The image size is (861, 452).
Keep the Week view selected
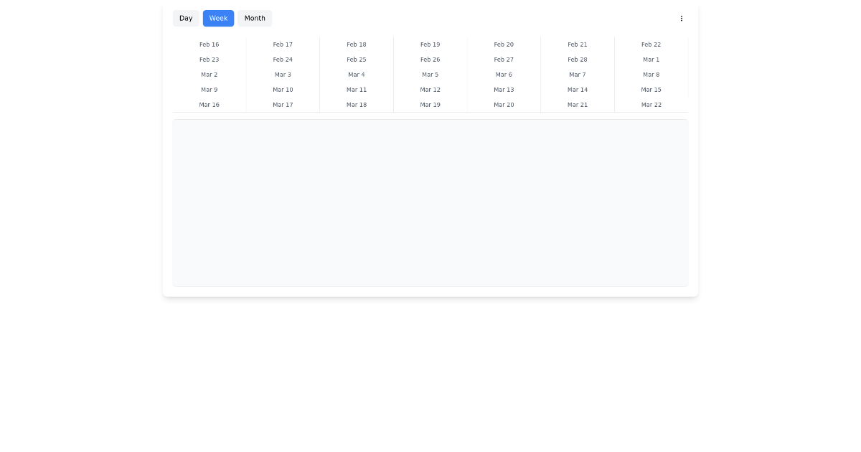click(x=218, y=18)
